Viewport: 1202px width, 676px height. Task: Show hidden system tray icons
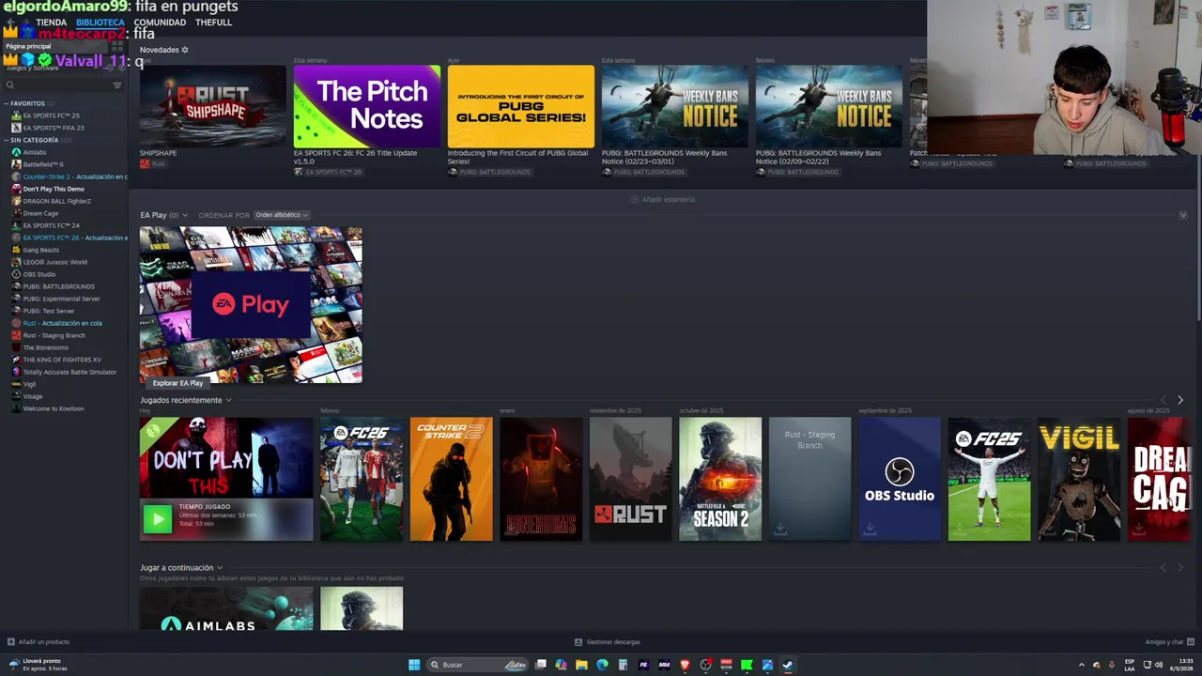click(x=1081, y=665)
